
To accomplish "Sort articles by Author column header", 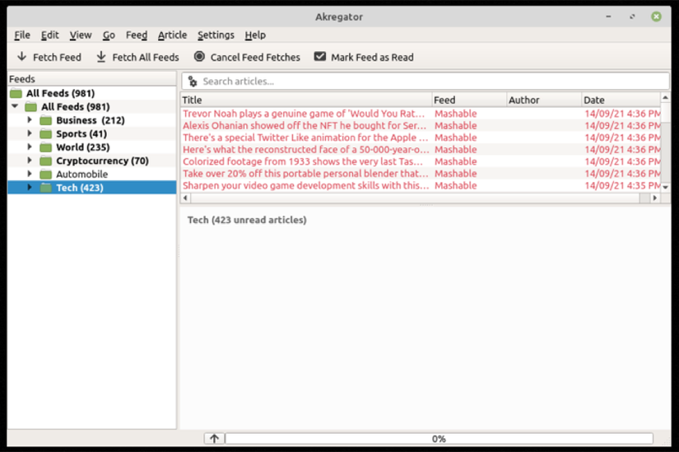I will [x=544, y=100].
